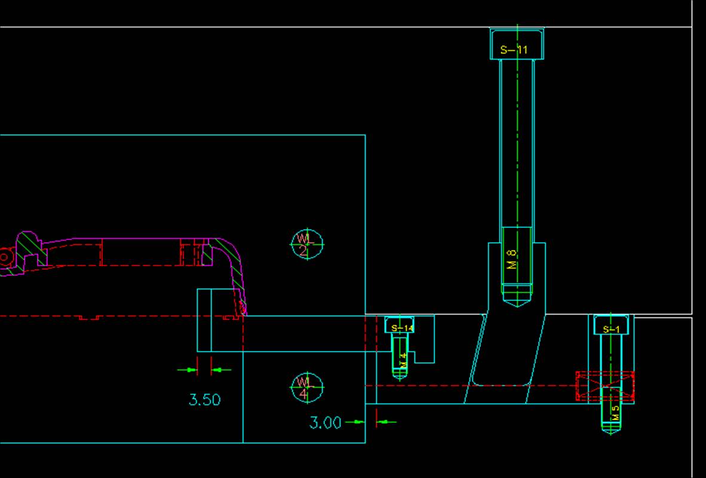Click the M 4 thread label

tap(403, 359)
